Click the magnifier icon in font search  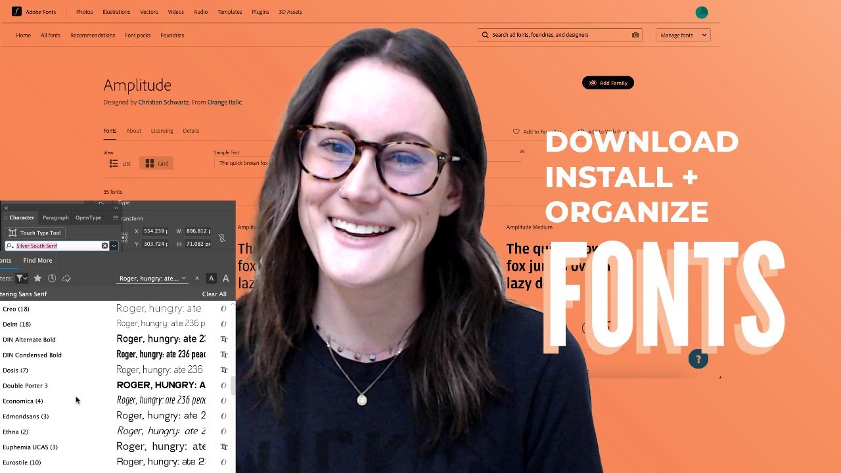pos(486,35)
